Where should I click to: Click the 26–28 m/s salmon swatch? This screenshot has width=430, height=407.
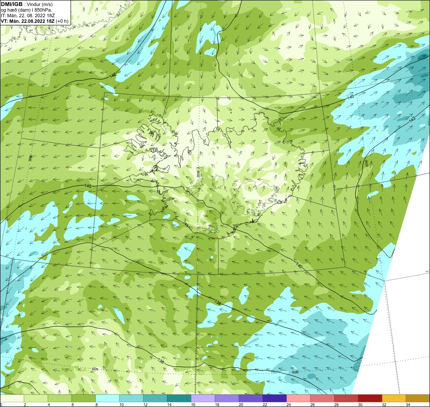(x=322, y=398)
